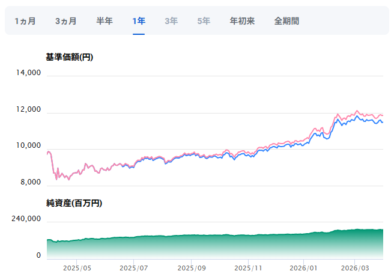Click the 2026/03 x-axis date label

[x=354, y=268]
